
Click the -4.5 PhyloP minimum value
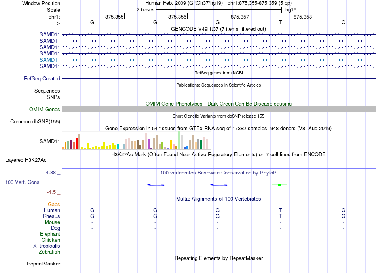51,192
